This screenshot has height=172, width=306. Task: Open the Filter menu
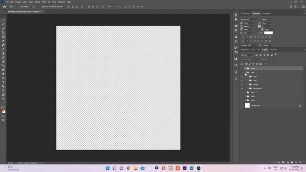pos(44,2)
